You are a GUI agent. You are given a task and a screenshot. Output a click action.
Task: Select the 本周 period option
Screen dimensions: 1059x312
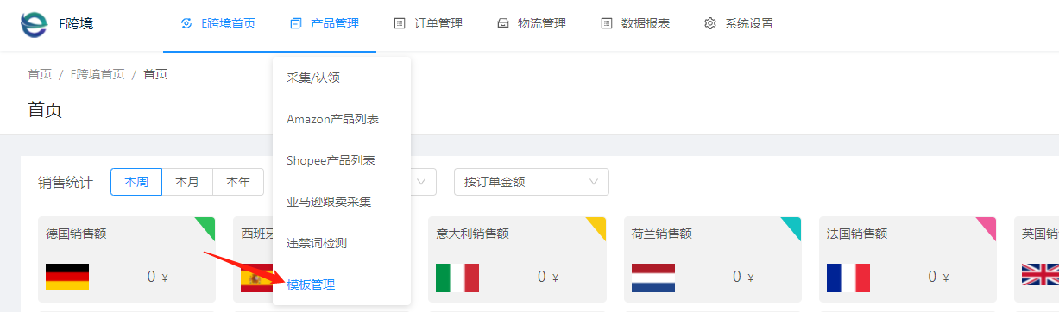[136, 182]
